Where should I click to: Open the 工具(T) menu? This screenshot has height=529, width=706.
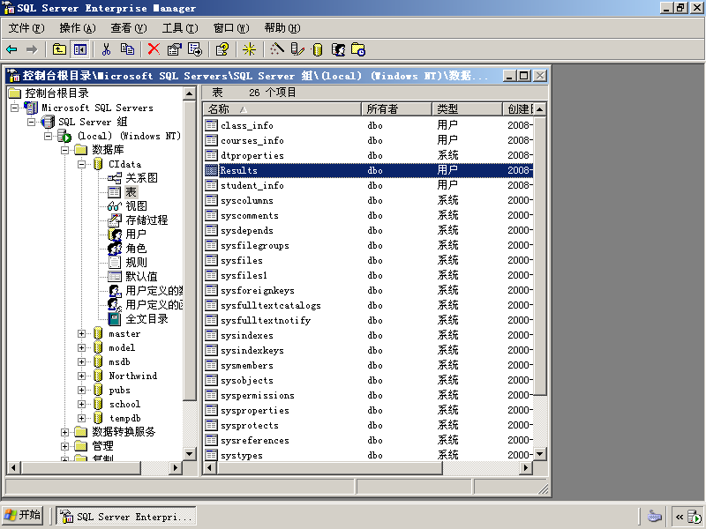[180, 28]
